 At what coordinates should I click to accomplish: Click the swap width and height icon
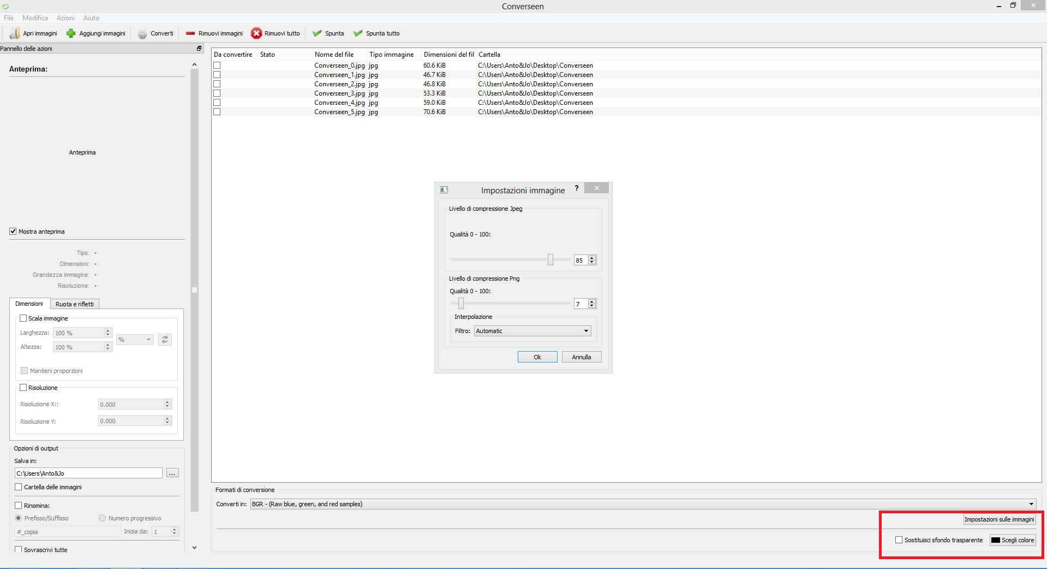point(165,340)
